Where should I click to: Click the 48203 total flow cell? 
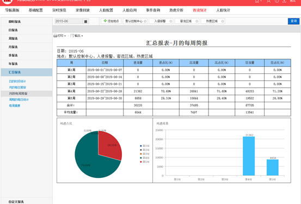point(249,91)
